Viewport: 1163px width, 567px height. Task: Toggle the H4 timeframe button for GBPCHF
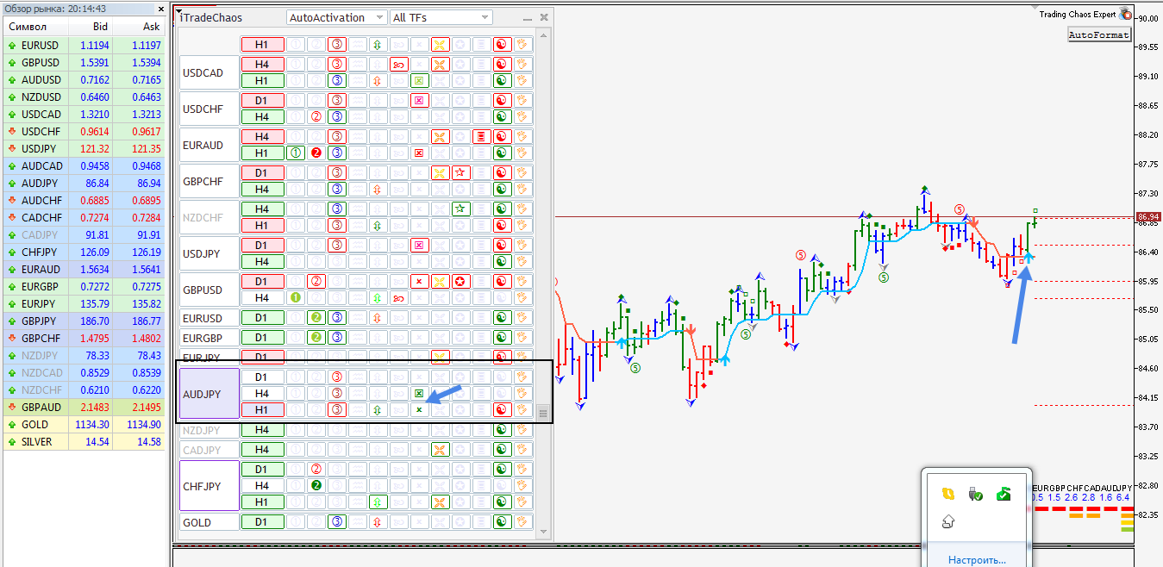(262, 190)
